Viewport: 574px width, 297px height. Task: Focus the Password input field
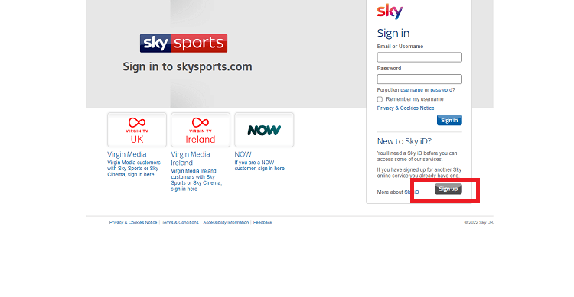pos(419,79)
